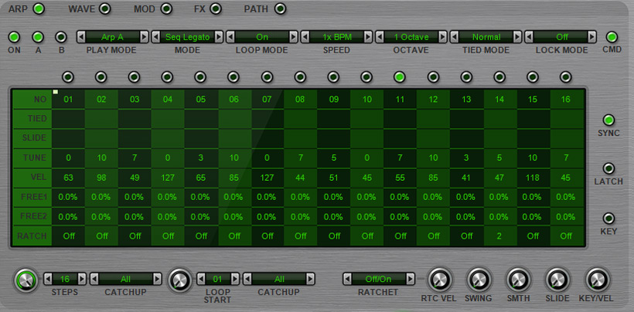Toggle step 01 LED above grid

(68, 76)
